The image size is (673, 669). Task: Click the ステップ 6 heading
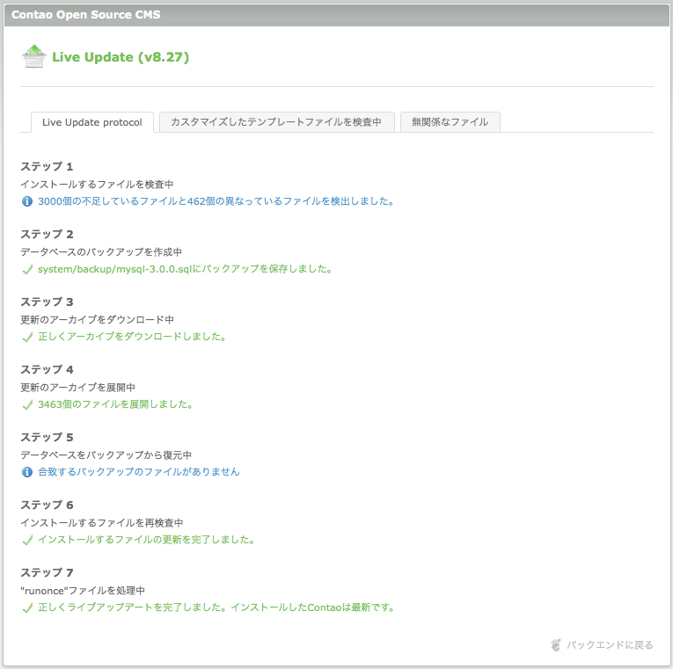(x=47, y=505)
